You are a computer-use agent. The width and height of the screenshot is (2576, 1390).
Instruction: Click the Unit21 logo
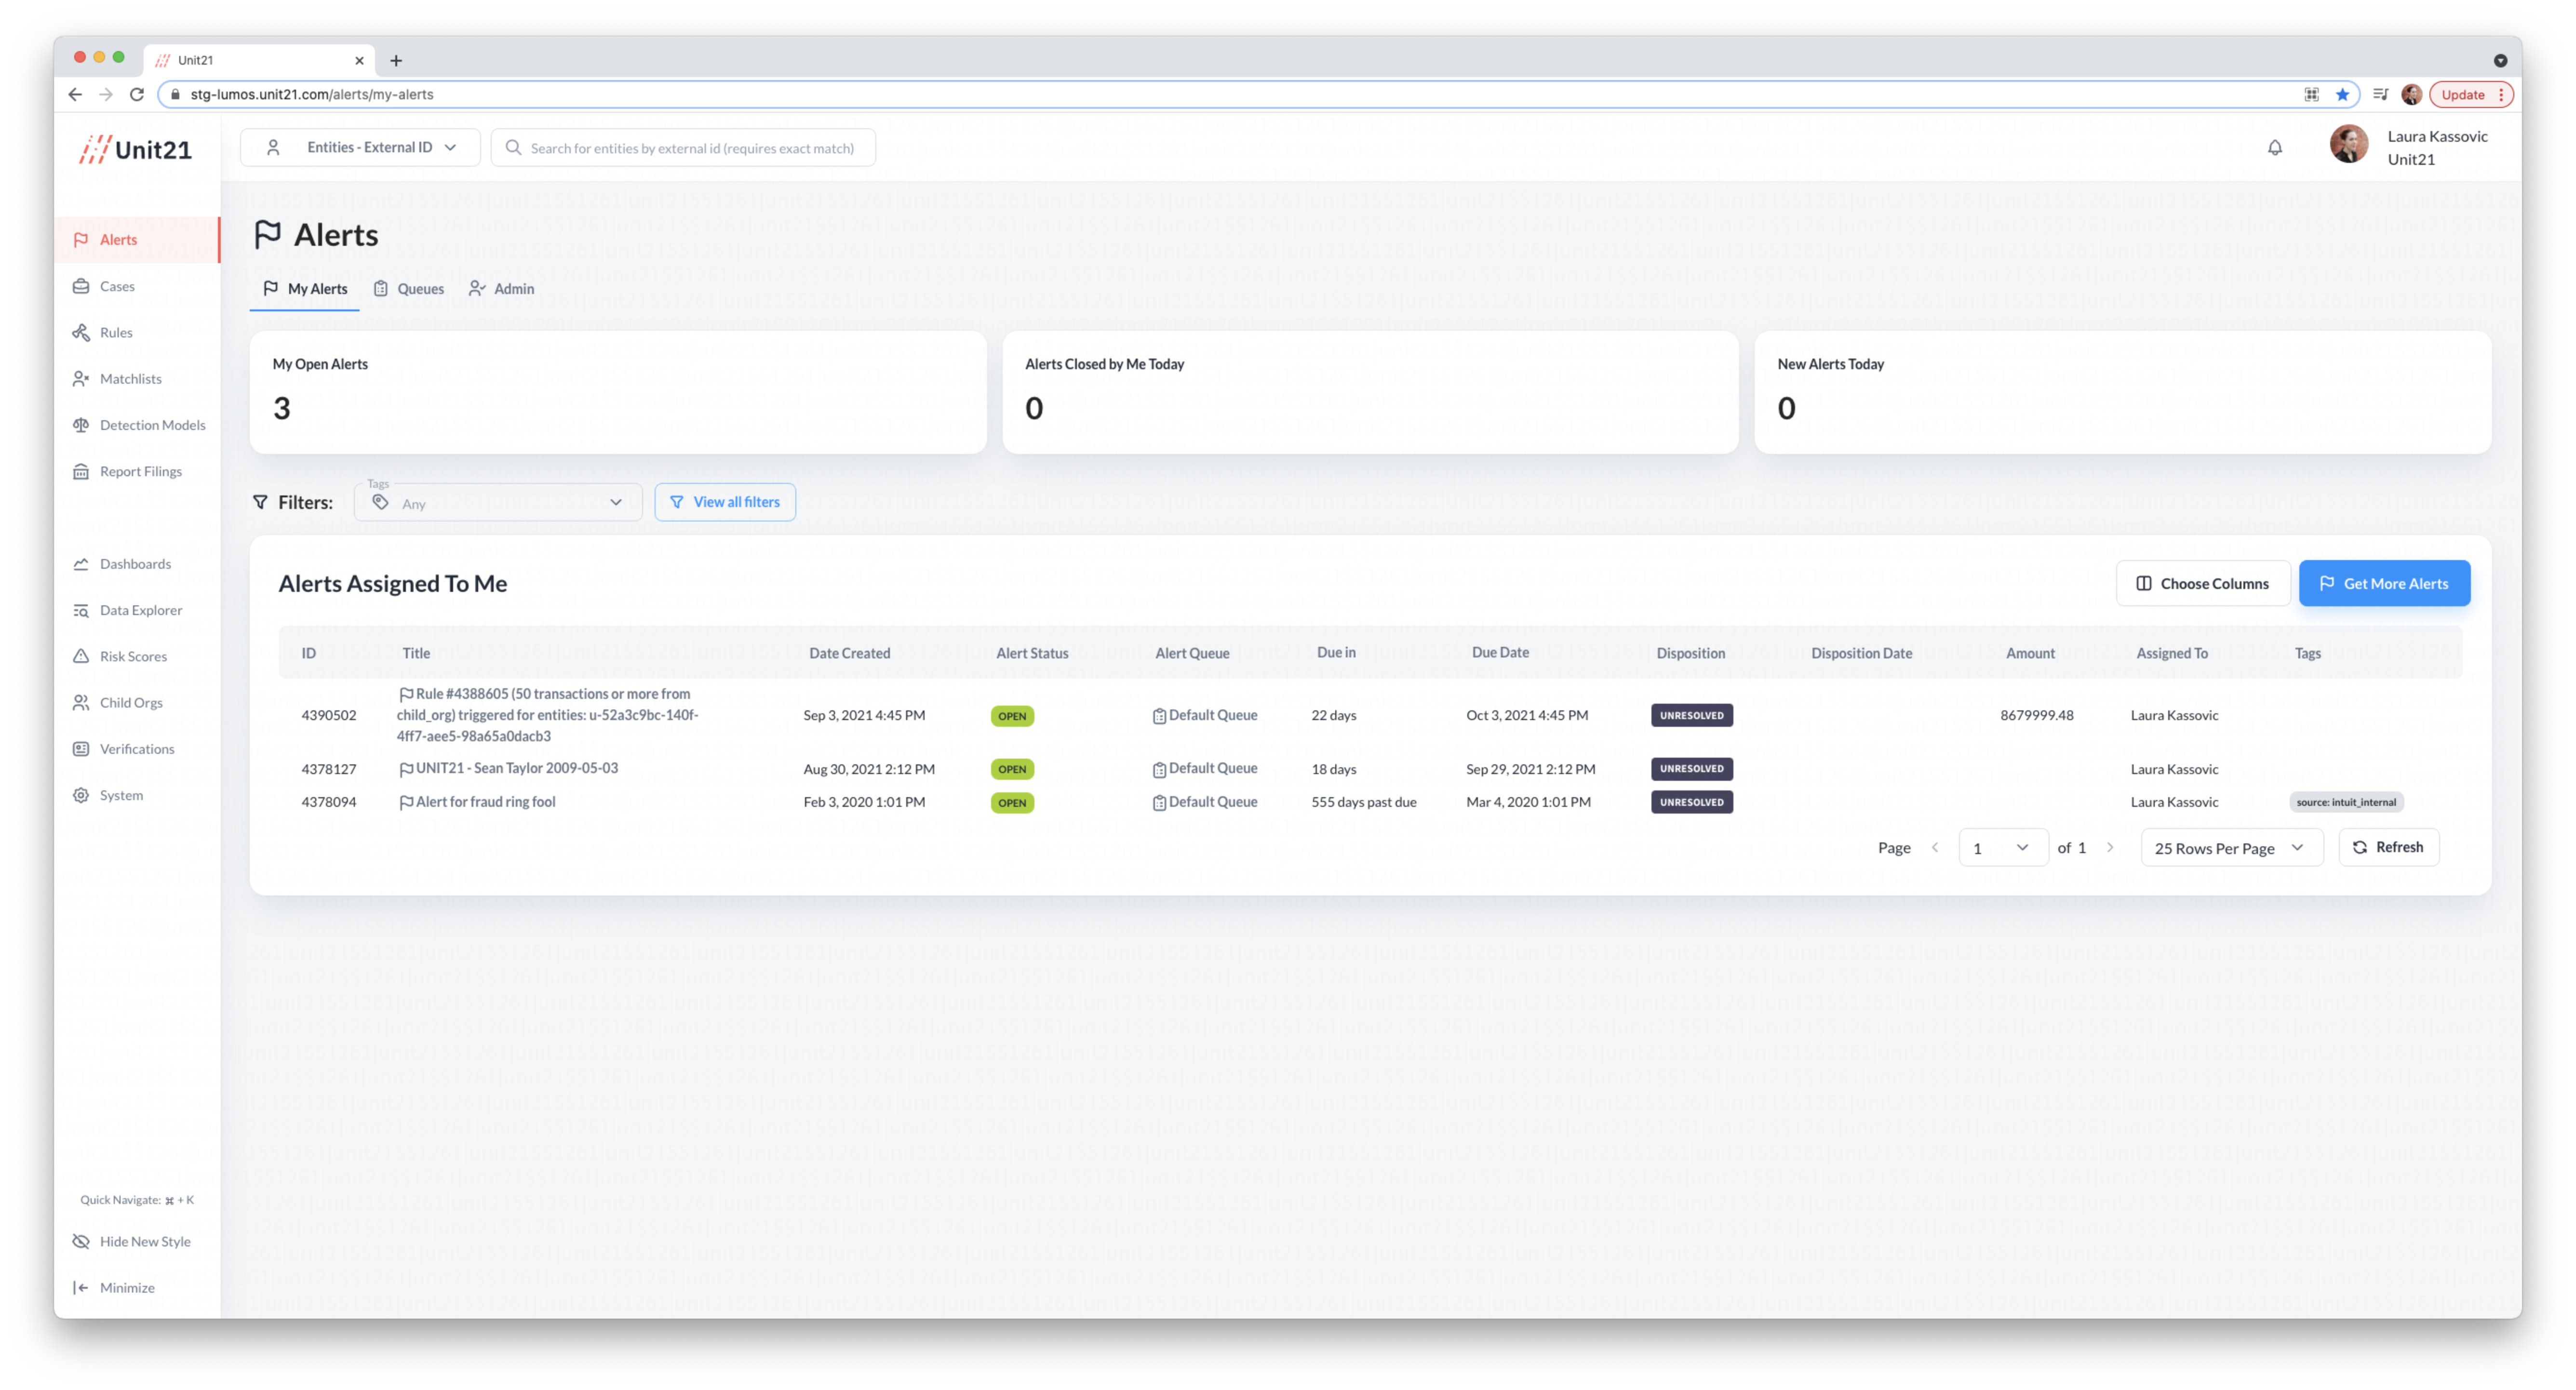(136, 149)
